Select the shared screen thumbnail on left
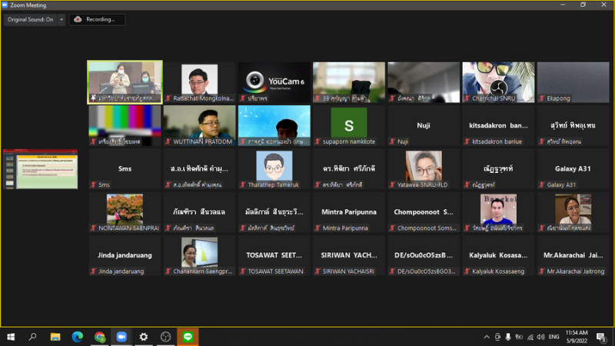Viewport: 615px width, 346px height. point(40,169)
